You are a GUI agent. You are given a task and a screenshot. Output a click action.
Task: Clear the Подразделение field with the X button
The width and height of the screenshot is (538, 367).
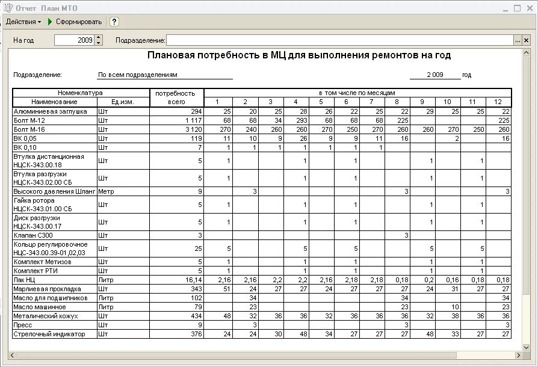[526, 40]
